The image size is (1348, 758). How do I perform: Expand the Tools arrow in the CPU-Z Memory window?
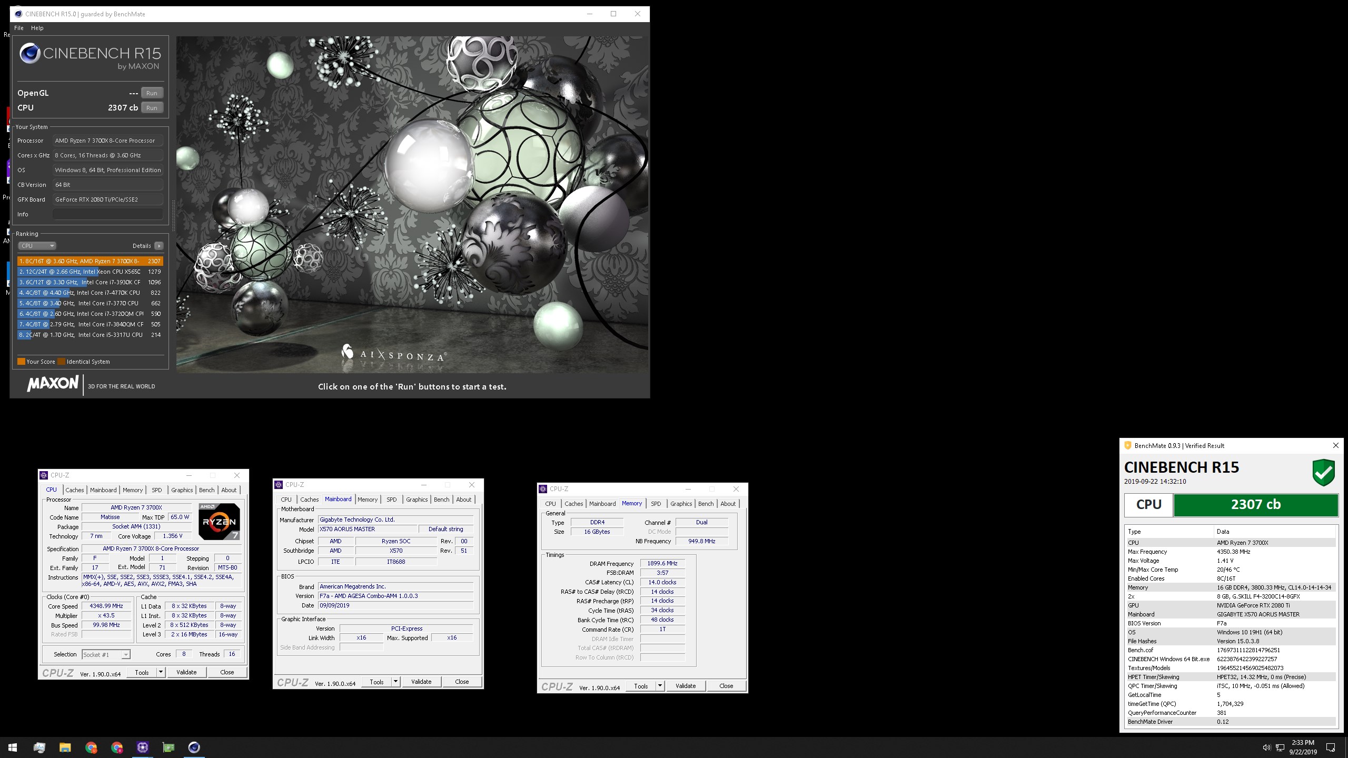(660, 686)
